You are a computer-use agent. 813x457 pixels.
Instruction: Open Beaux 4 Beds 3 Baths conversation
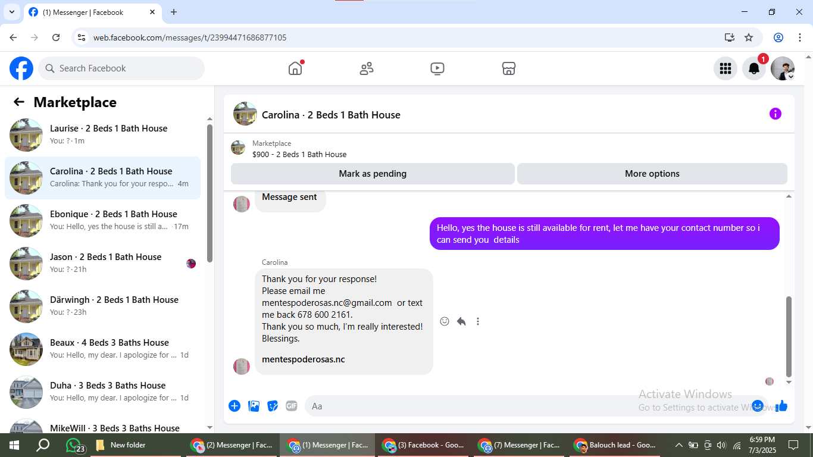pyautogui.click(x=102, y=349)
